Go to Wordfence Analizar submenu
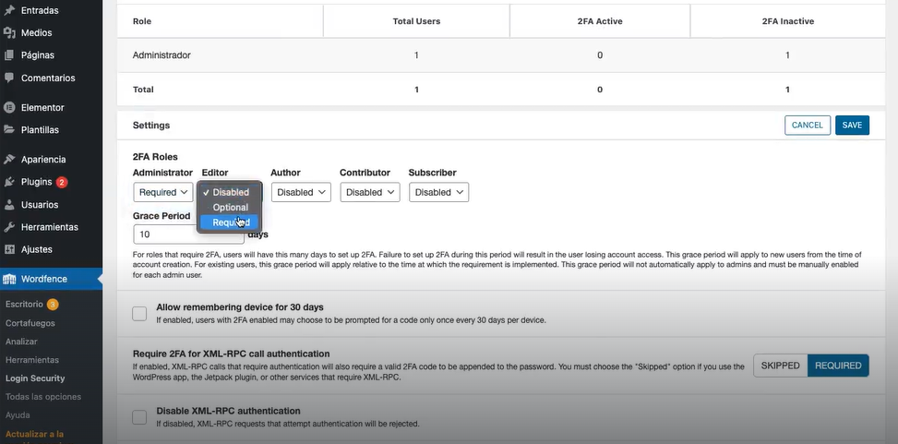Image resolution: width=898 pixels, height=444 pixels. click(x=21, y=342)
